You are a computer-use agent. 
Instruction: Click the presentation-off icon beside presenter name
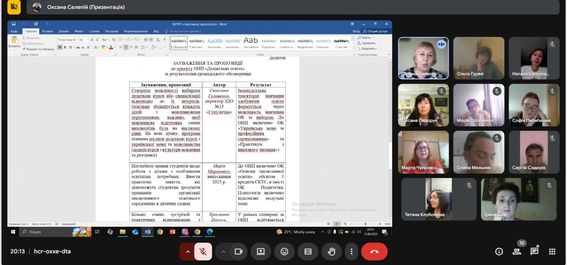14,7
